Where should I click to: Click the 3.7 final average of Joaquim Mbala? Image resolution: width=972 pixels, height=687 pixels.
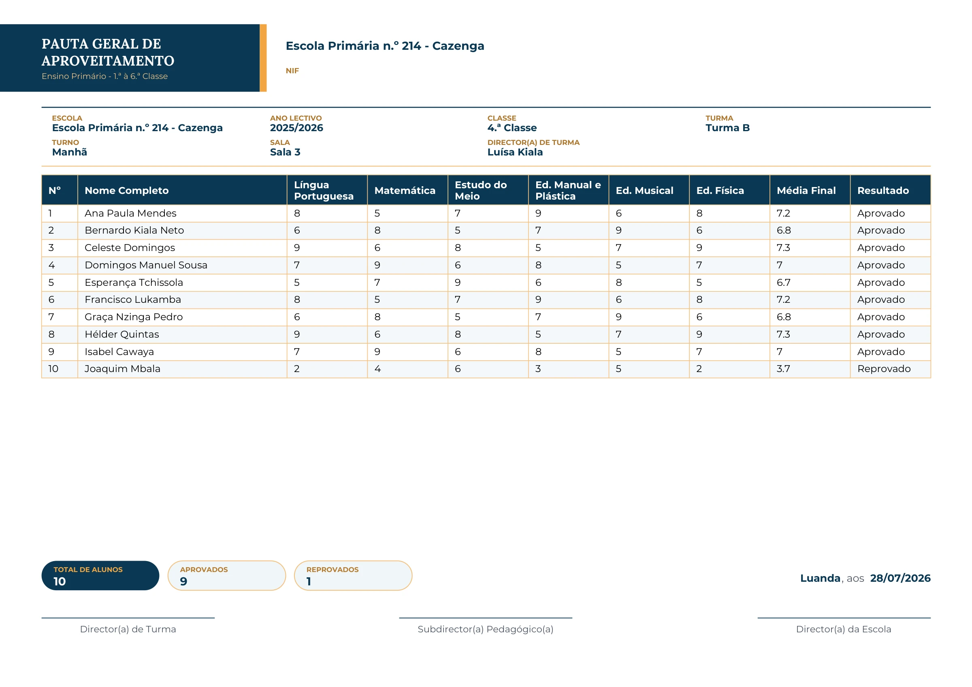pos(783,369)
